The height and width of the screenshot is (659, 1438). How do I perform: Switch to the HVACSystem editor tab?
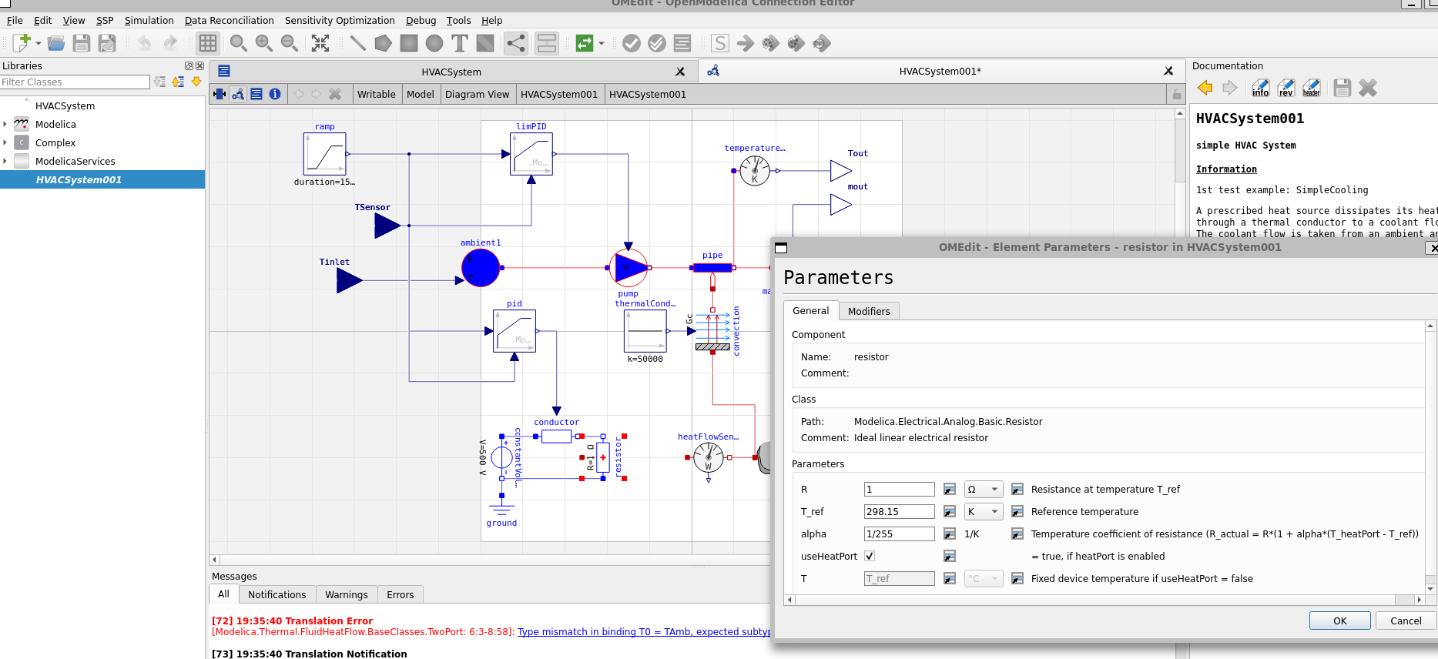tap(451, 72)
